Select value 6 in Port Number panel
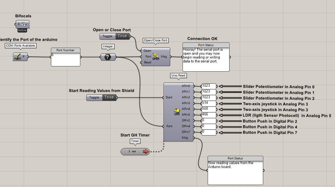 coord(53,55)
